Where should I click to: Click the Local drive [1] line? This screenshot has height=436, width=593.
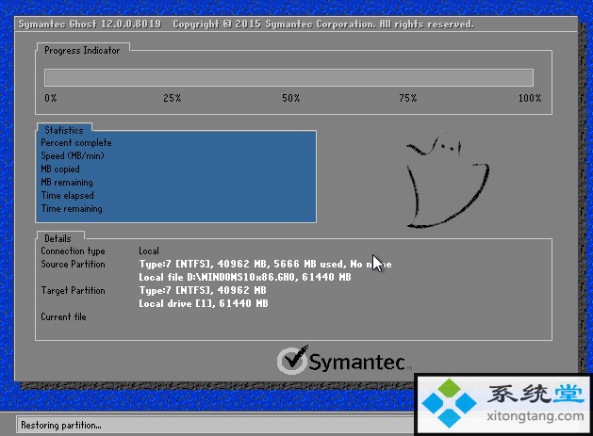coord(204,304)
